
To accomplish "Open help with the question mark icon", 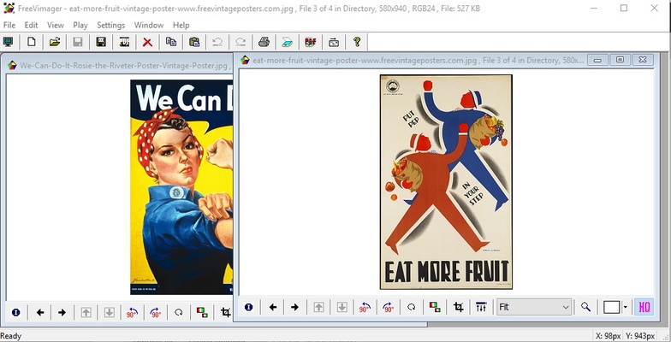I will (x=357, y=42).
